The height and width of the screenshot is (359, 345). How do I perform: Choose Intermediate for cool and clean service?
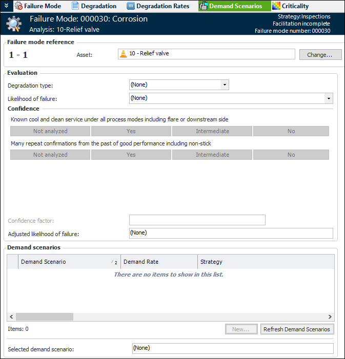coord(212,131)
